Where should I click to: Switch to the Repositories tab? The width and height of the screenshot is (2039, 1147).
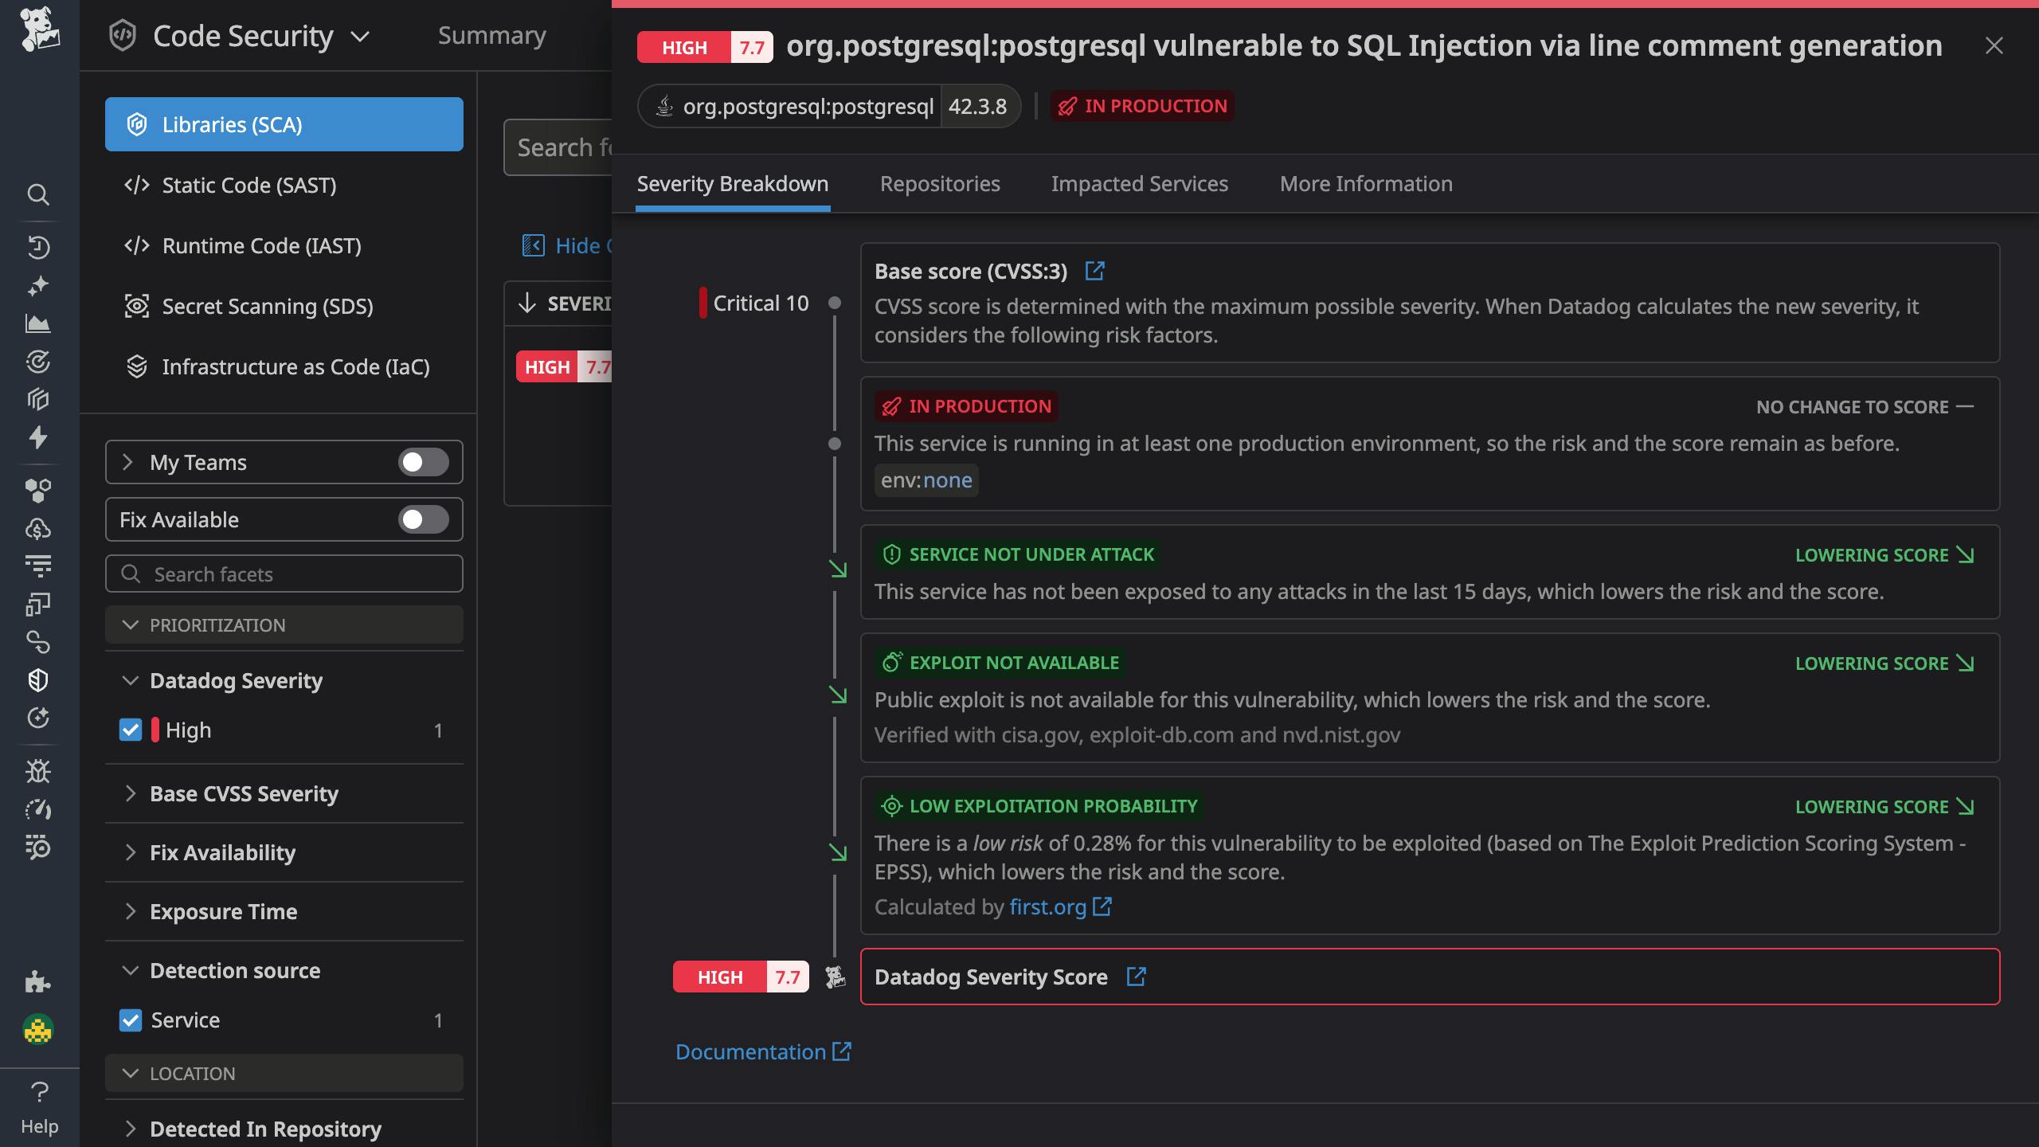pyautogui.click(x=940, y=184)
